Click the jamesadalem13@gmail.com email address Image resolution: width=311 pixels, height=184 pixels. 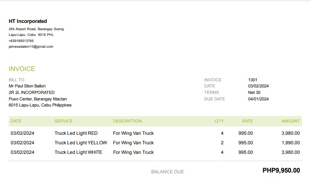[31, 47]
